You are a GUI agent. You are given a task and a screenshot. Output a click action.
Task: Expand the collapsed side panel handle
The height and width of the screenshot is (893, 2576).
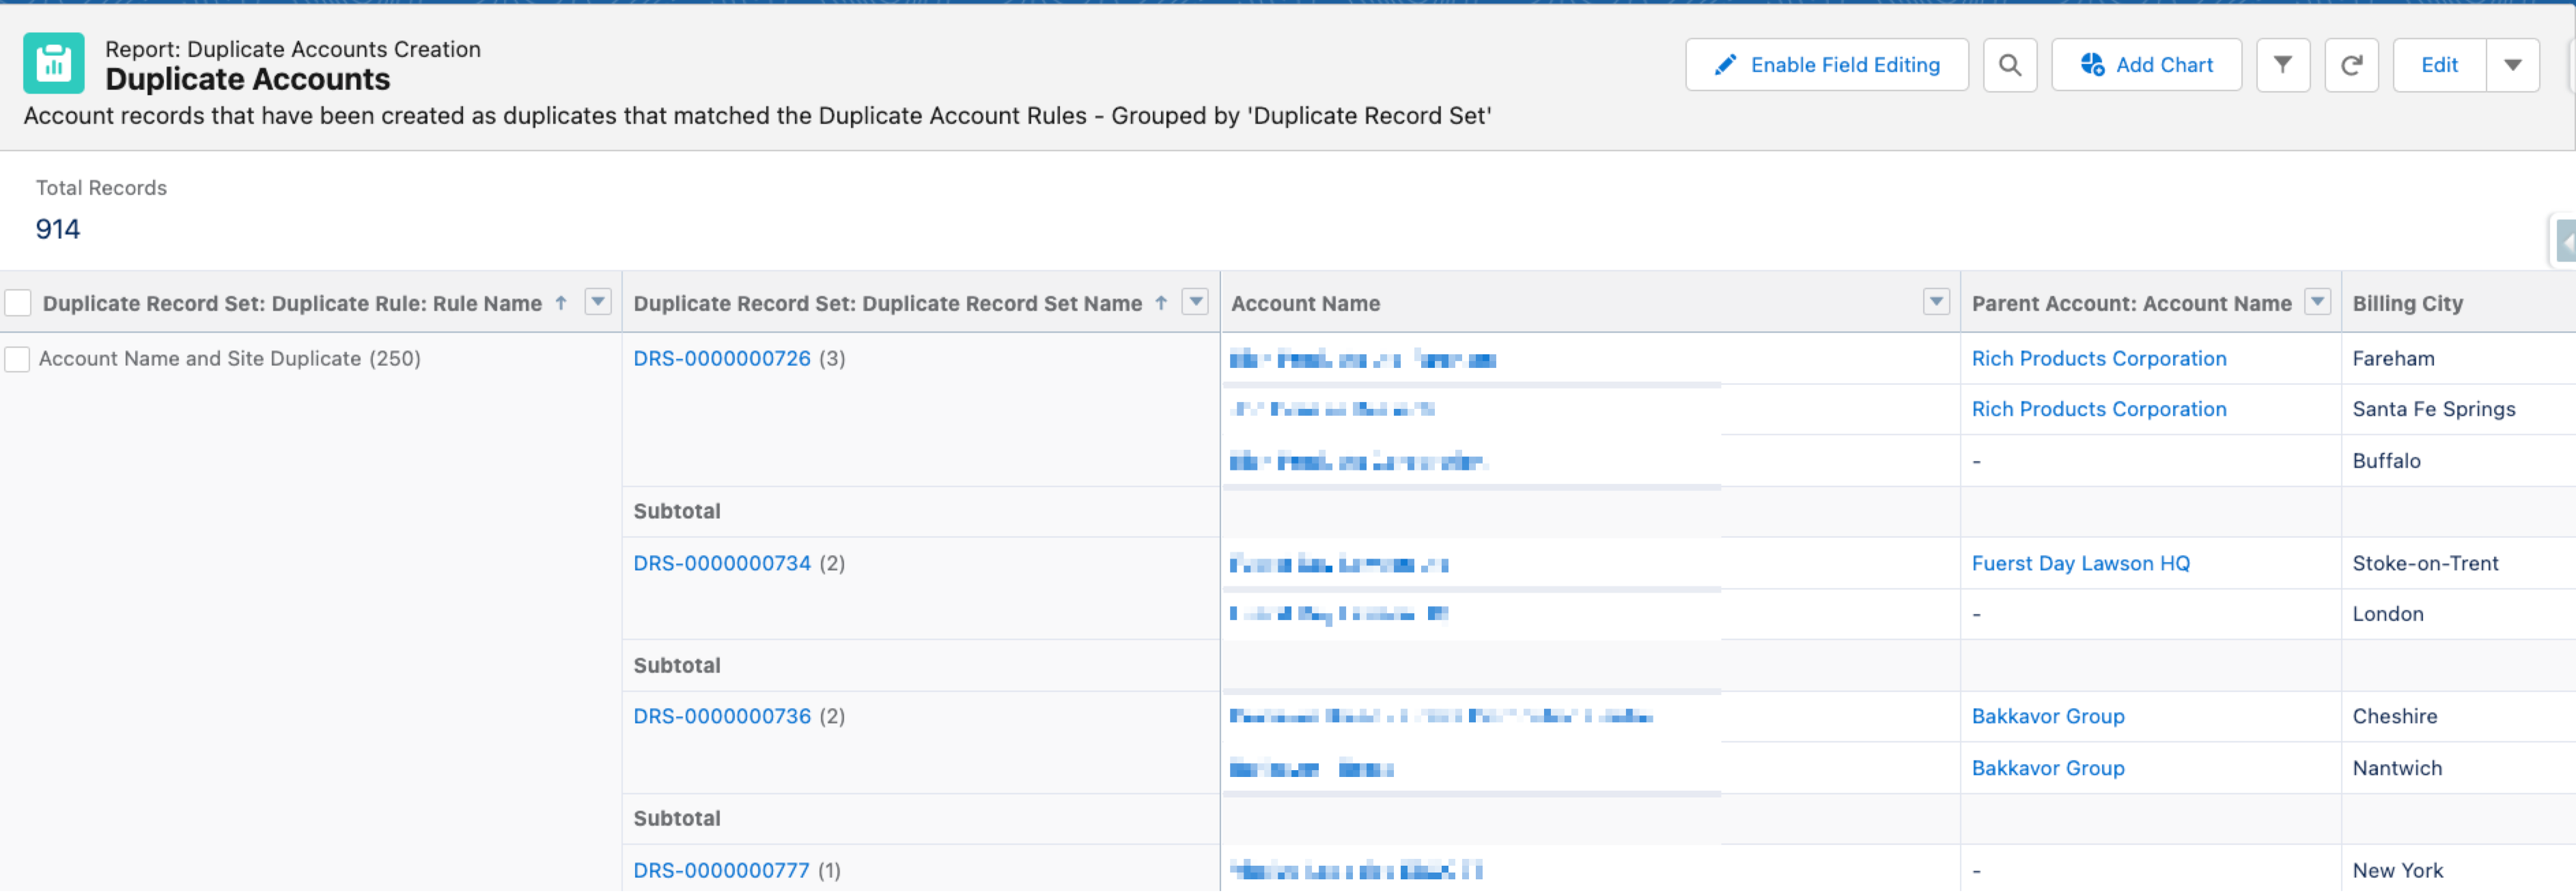click(2565, 241)
